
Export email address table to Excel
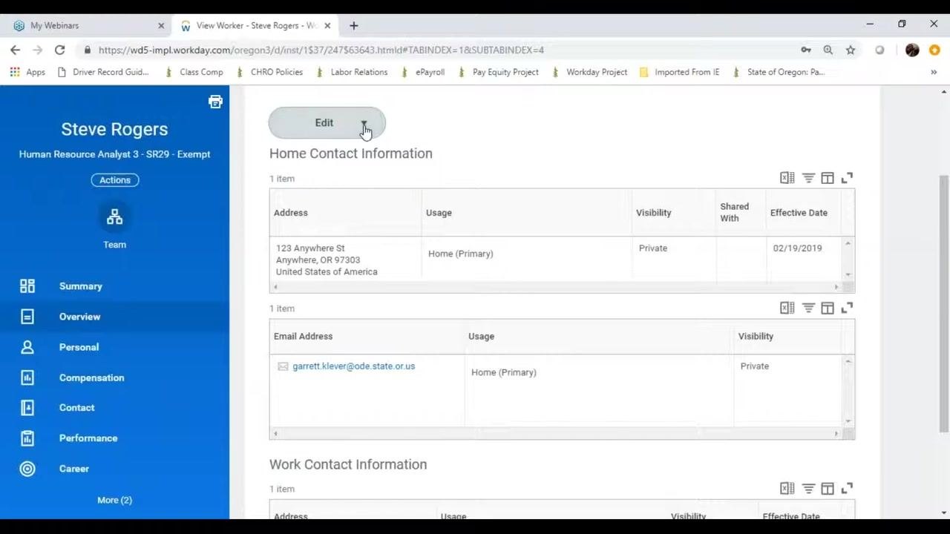pyautogui.click(x=787, y=308)
